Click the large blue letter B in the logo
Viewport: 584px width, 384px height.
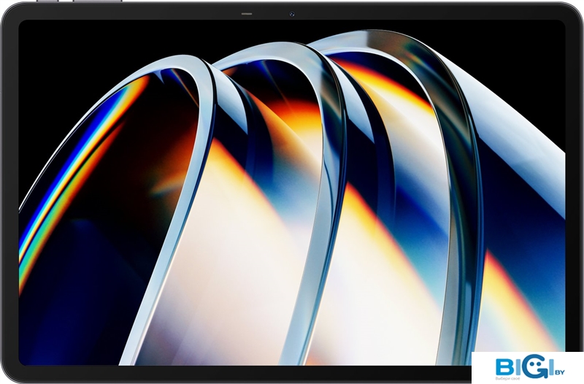tap(507, 365)
